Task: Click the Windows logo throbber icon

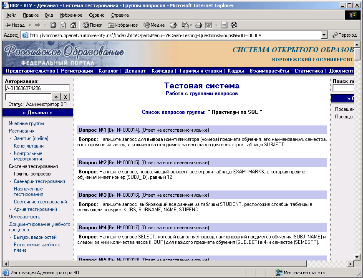Action: 353,15
